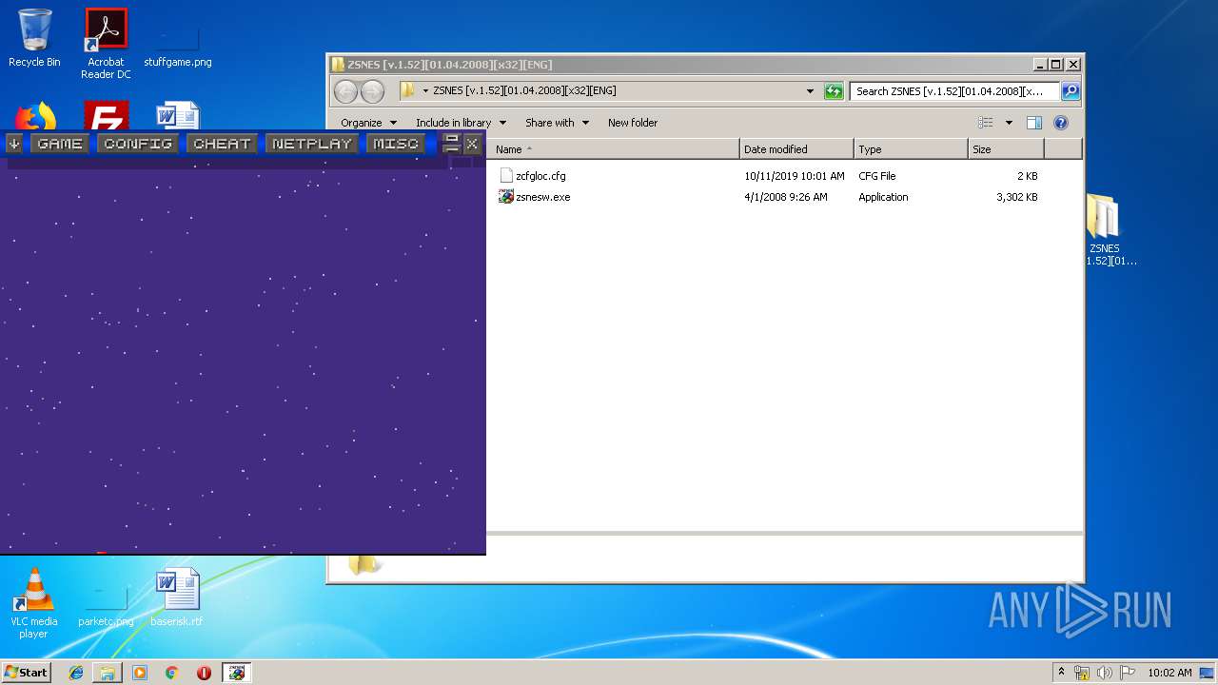The image size is (1218, 685).
Task: Open the Recycle Bin desktop icon
Action: coord(34,38)
